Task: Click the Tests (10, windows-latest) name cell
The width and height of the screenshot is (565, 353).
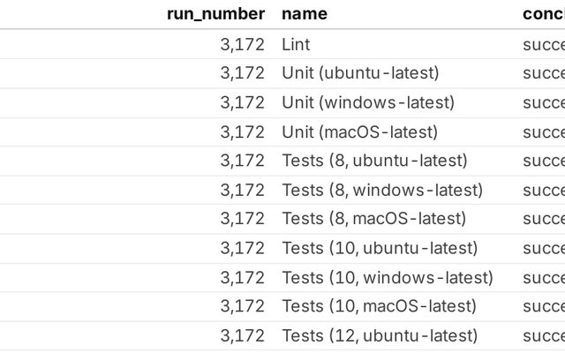Action: 388,277
